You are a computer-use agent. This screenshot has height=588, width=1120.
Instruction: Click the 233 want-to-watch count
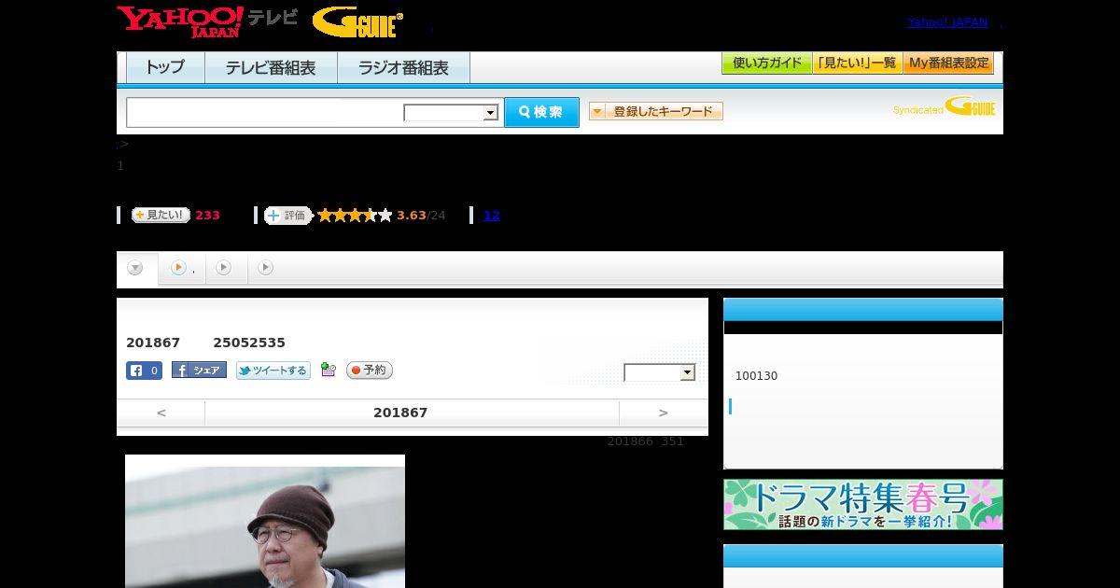[207, 216]
